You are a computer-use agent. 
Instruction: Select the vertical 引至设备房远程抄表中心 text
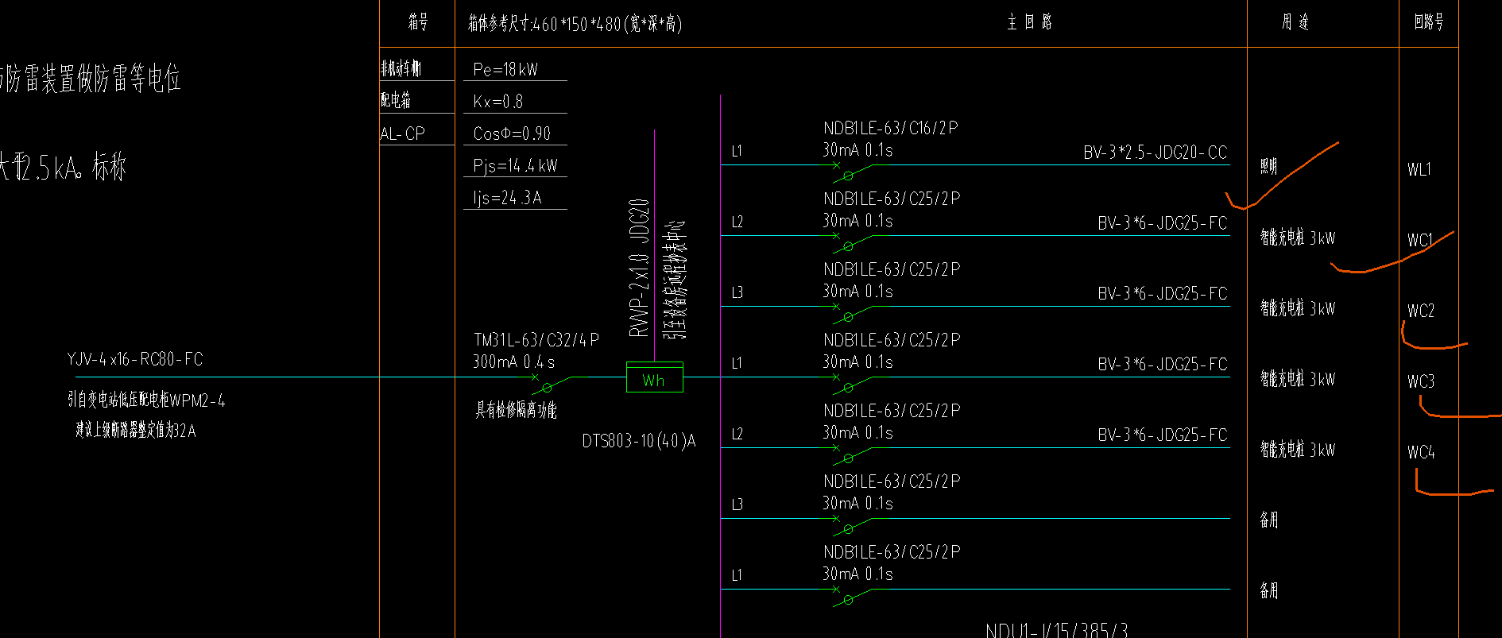pyautogui.click(x=676, y=280)
